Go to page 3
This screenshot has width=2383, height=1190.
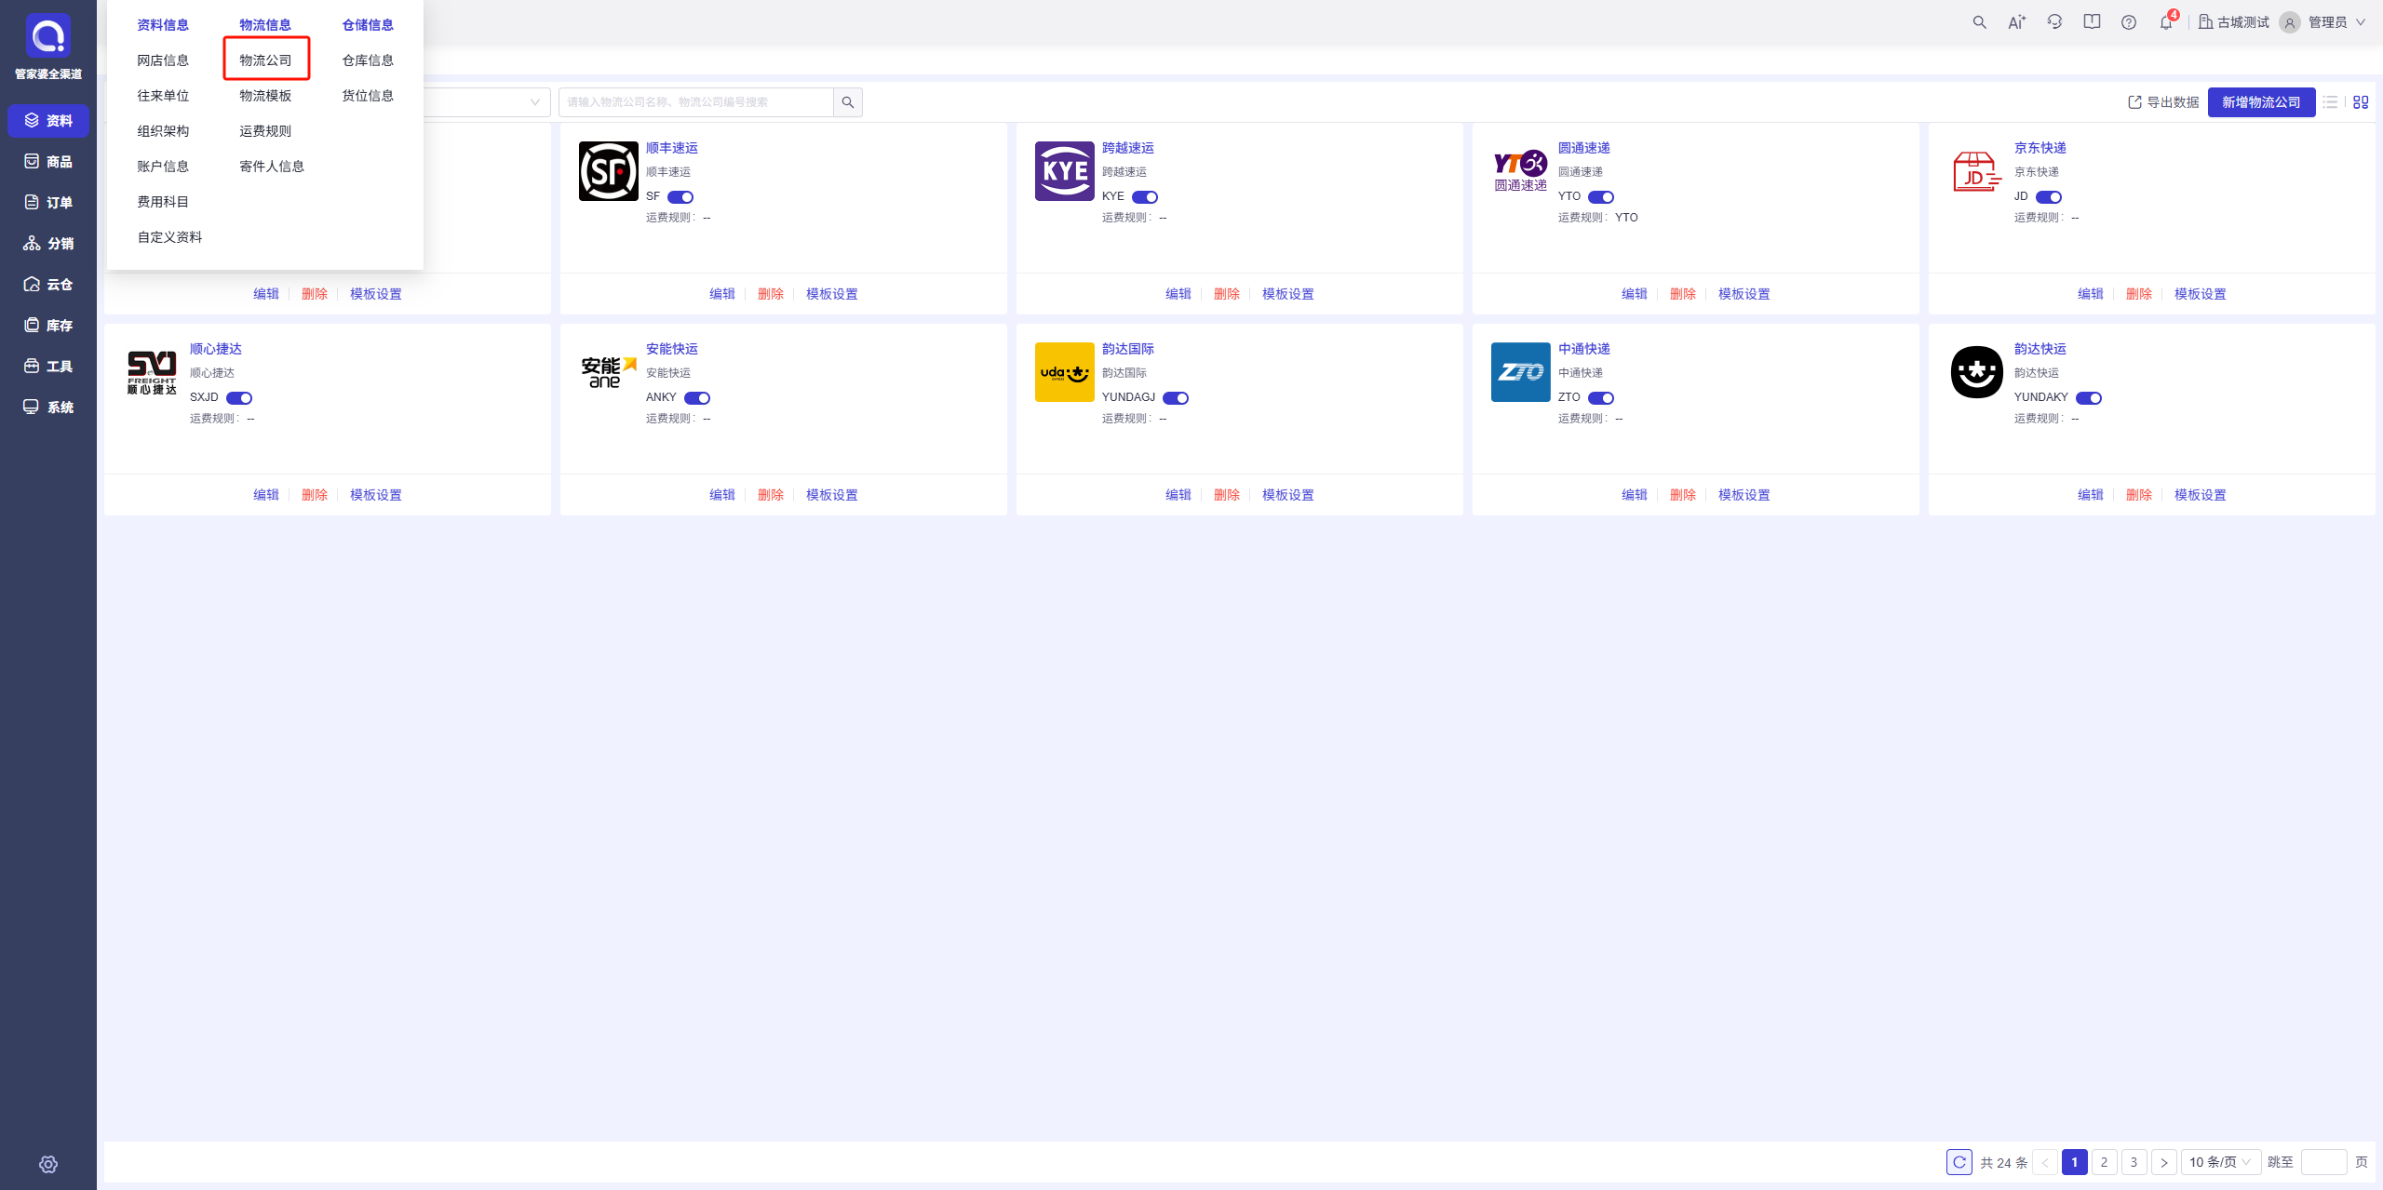coord(2134,1162)
